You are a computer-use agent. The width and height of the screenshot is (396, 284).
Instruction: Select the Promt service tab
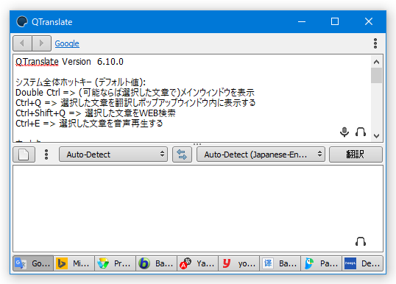tap(115, 263)
